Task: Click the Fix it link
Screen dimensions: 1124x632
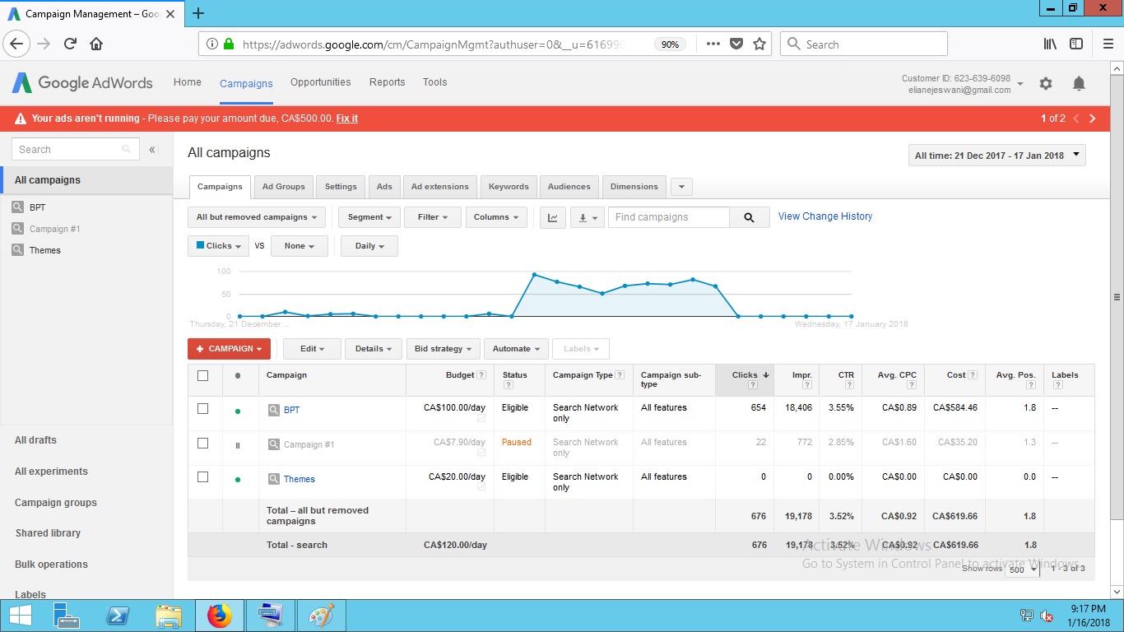Action: tap(347, 118)
